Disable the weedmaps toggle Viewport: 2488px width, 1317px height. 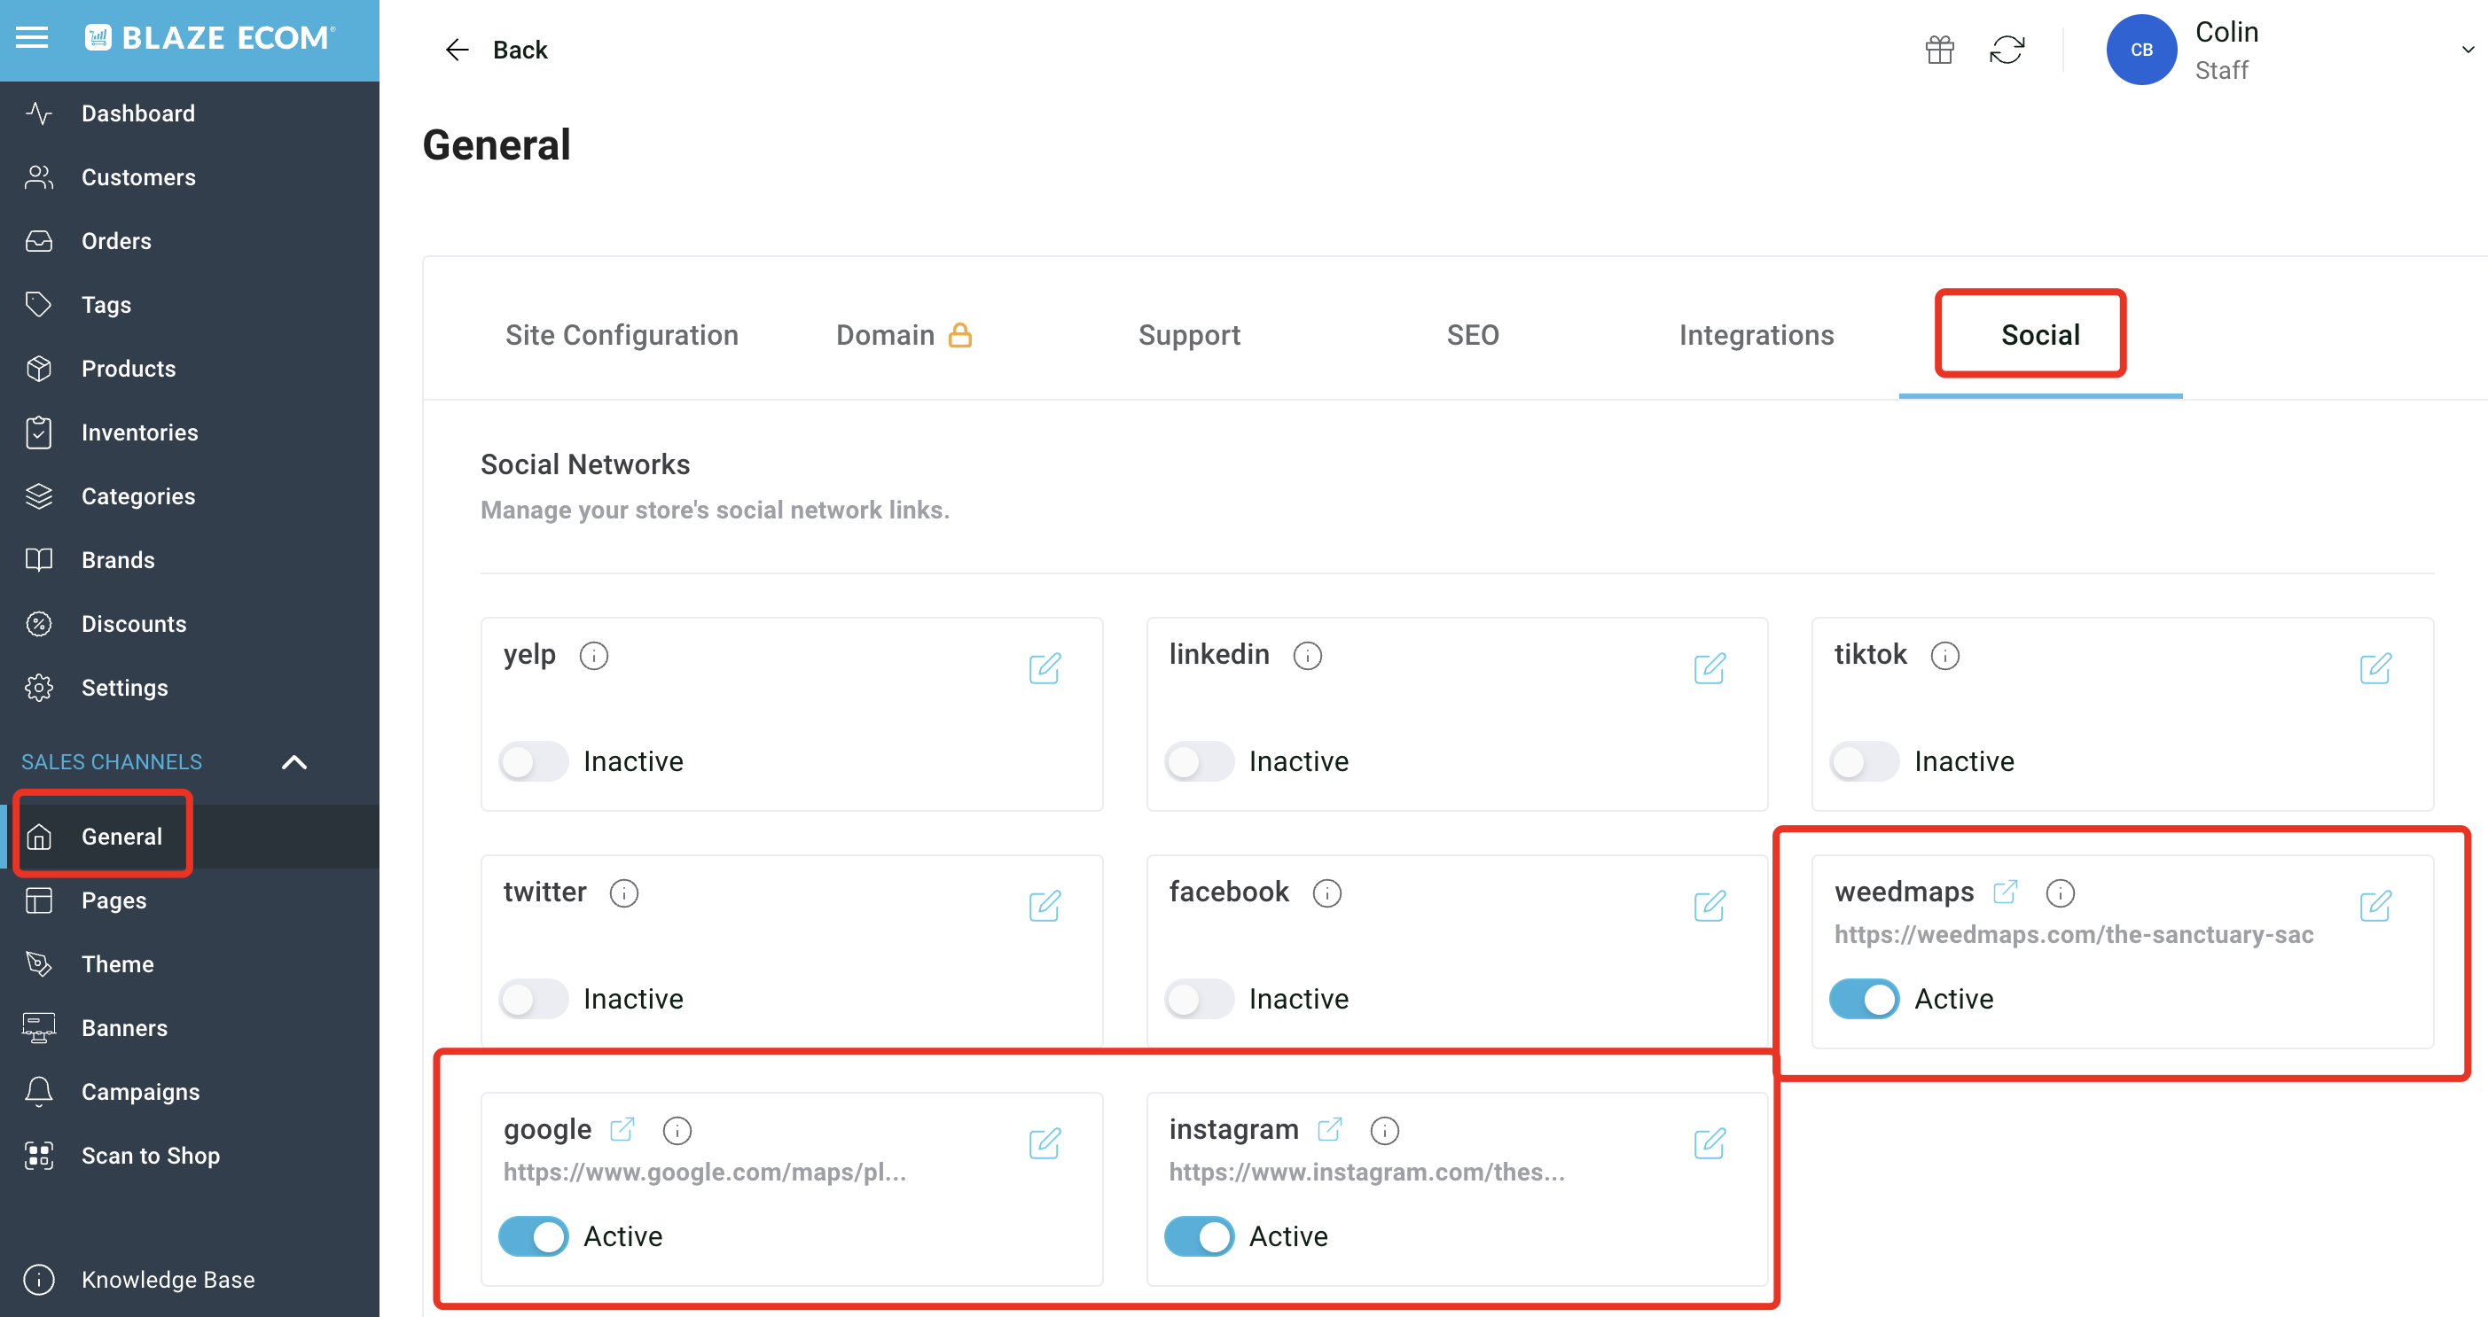pyautogui.click(x=1864, y=1000)
